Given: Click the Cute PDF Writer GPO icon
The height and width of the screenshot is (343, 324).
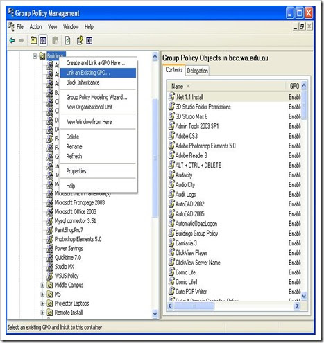Looking at the screenshot, I should 171,291.
